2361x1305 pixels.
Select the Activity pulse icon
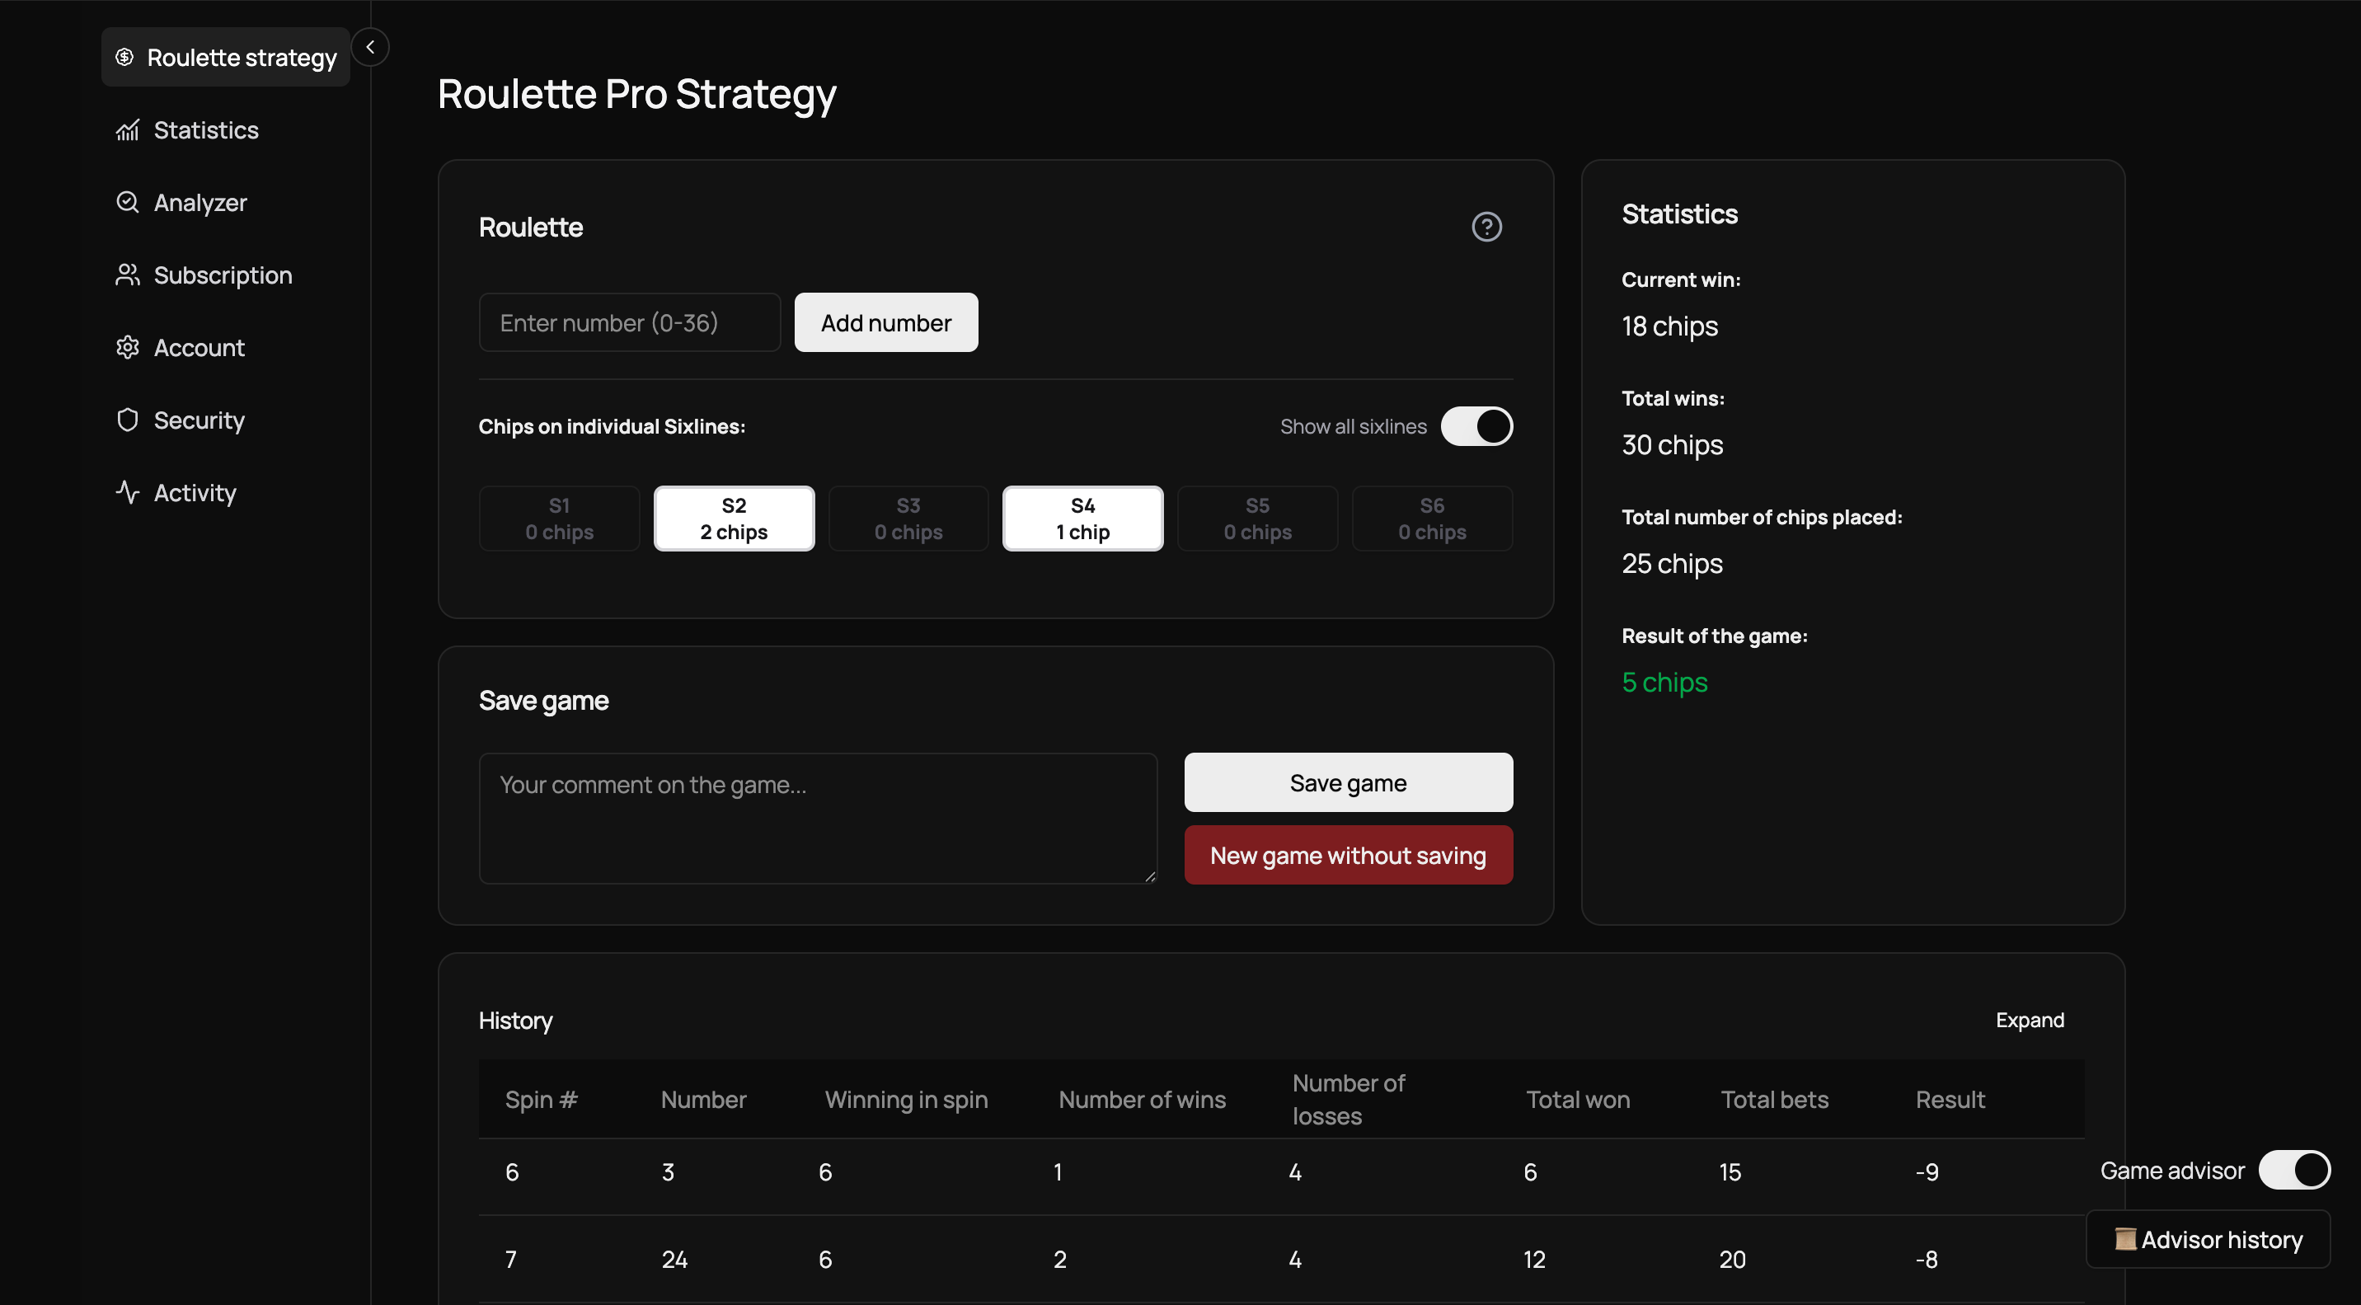[128, 492]
